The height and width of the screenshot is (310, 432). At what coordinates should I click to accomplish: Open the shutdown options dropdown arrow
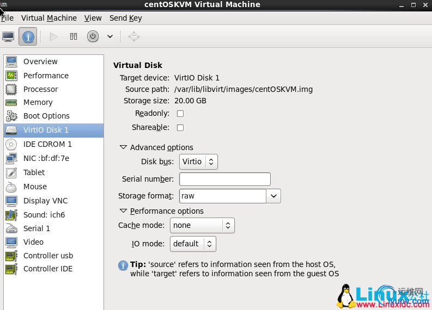tap(110, 36)
